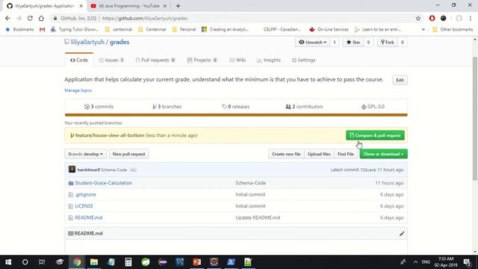Image resolution: width=478 pixels, height=269 pixels.
Task: Open the latest commit 722cacb link
Action: point(368,170)
